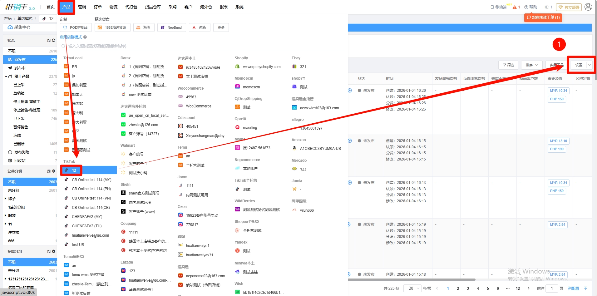Open the 订单 menu in top navigation

pyautogui.click(x=98, y=7)
